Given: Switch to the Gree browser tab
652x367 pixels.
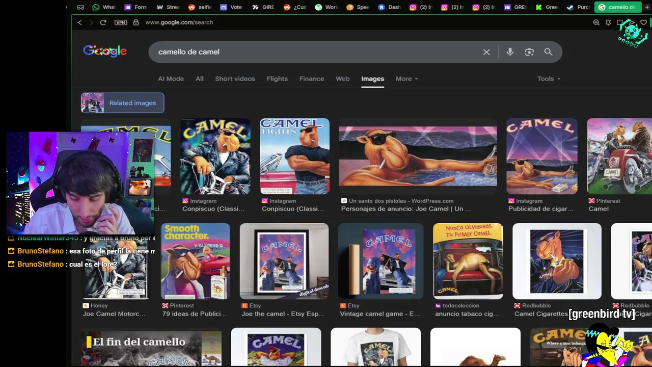Looking at the screenshot, I should 547,7.
